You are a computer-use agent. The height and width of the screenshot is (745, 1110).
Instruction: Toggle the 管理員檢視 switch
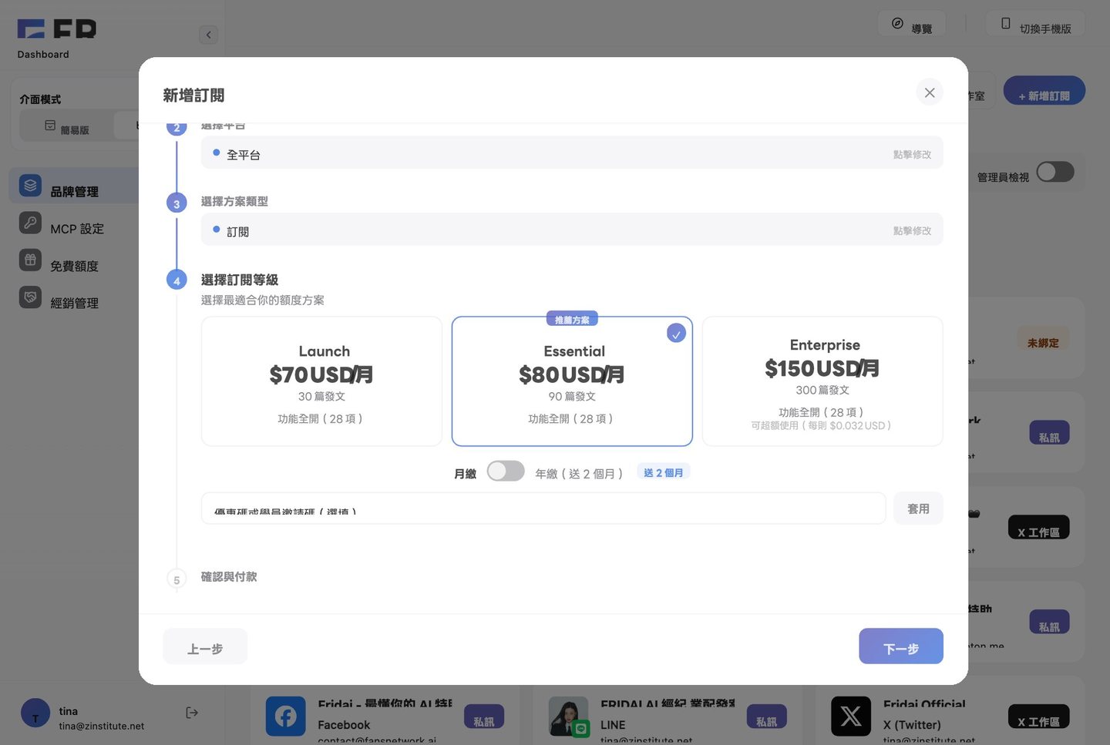(x=1055, y=172)
